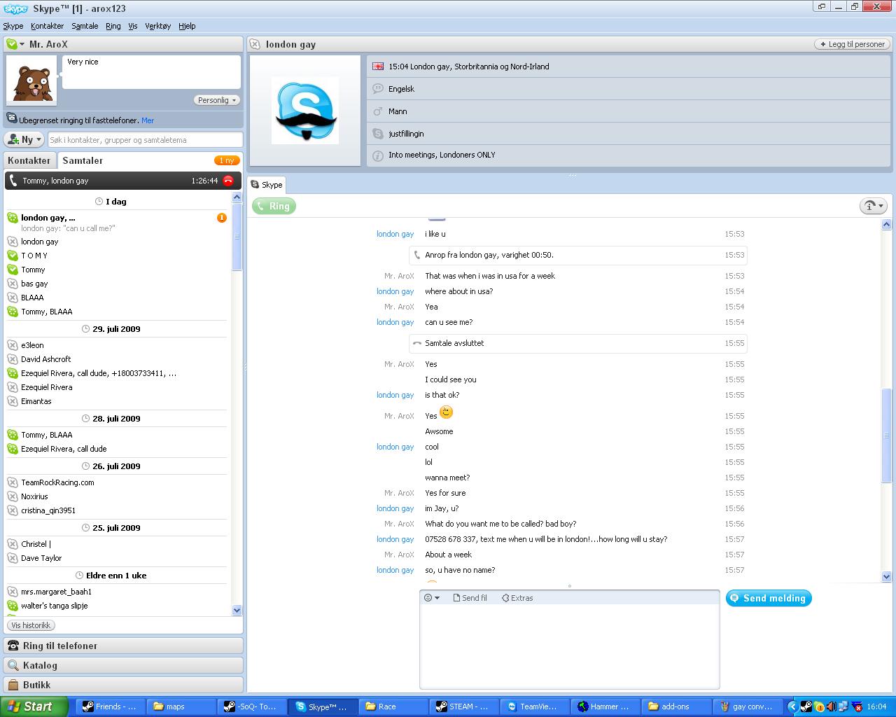
Task: Open the BLAAA conversation
Action: pos(32,298)
